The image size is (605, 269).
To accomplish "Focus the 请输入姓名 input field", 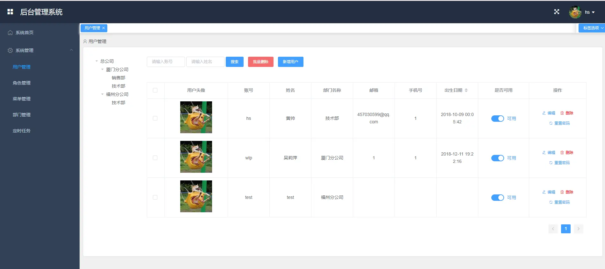I will tap(205, 62).
